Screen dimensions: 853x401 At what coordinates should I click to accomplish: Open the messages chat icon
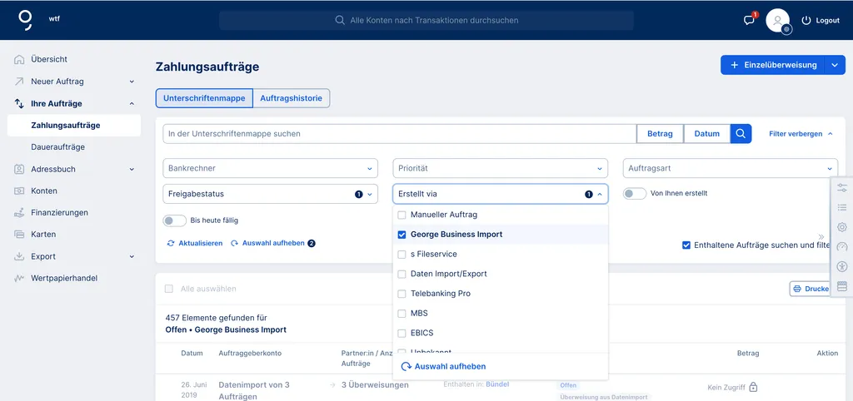[x=749, y=20]
